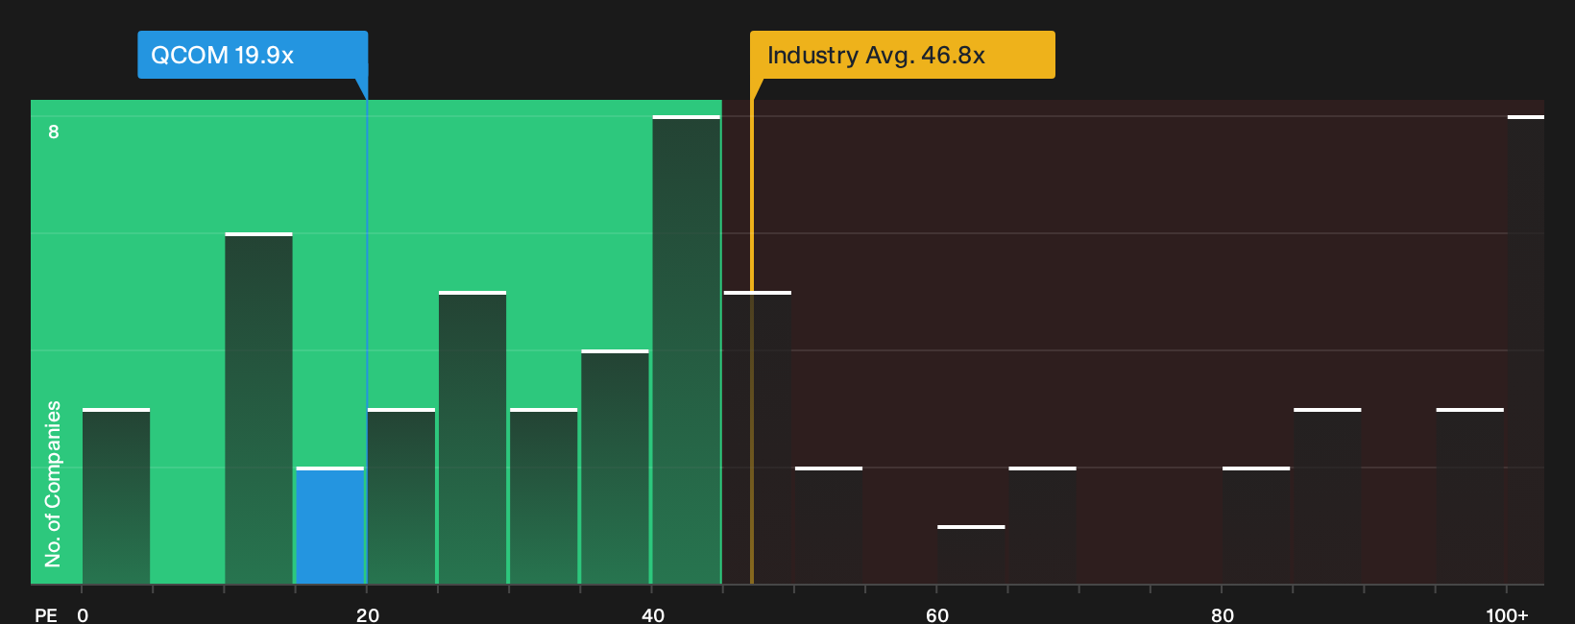This screenshot has width=1575, height=624.
Task: Select the 100+ PE bar
Action: 1526,350
